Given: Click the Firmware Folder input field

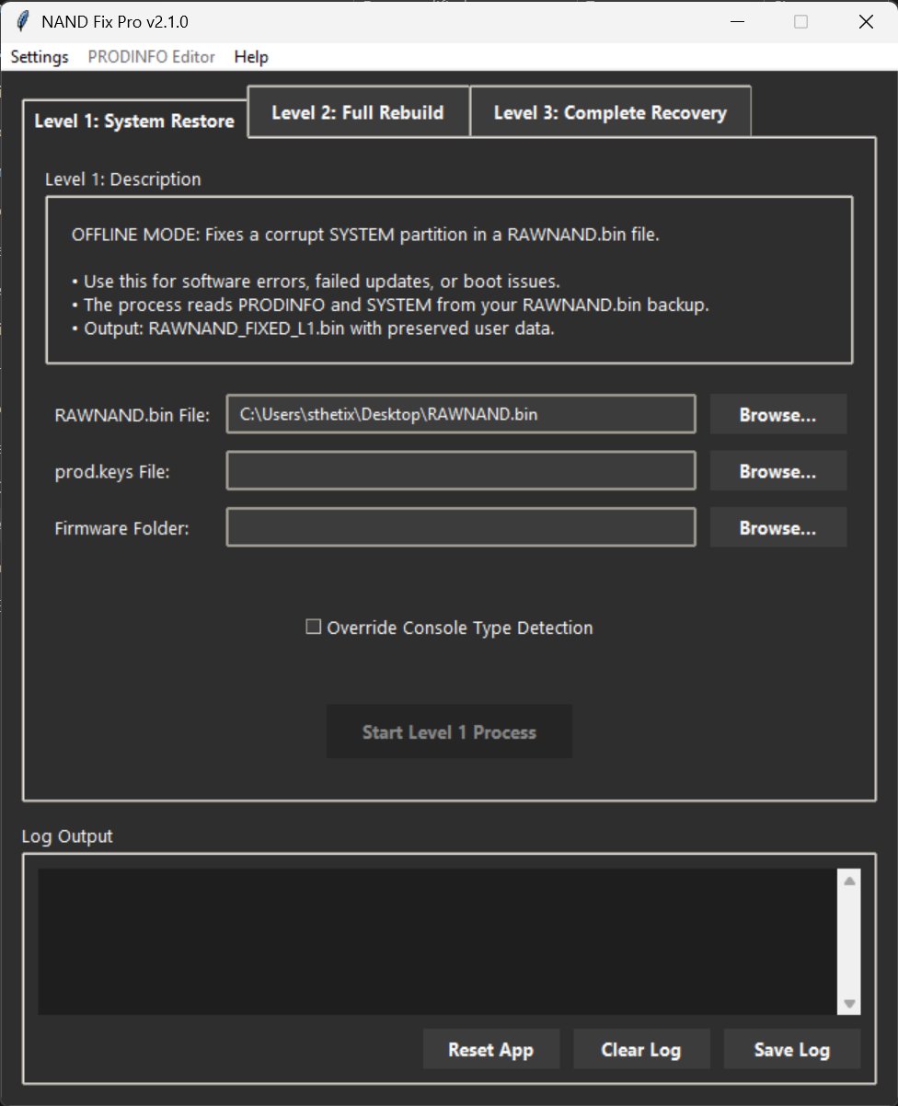Looking at the screenshot, I should [x=460, y=528].
